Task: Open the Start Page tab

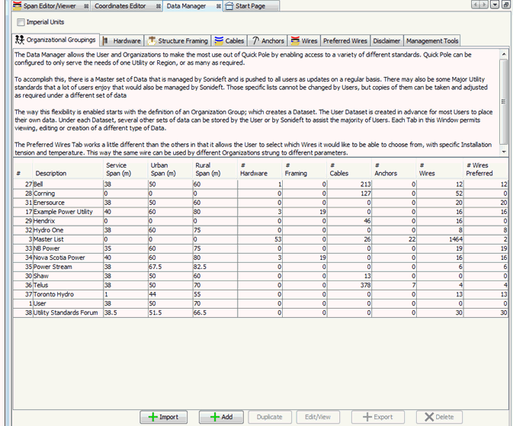Action: click(250, 6)
